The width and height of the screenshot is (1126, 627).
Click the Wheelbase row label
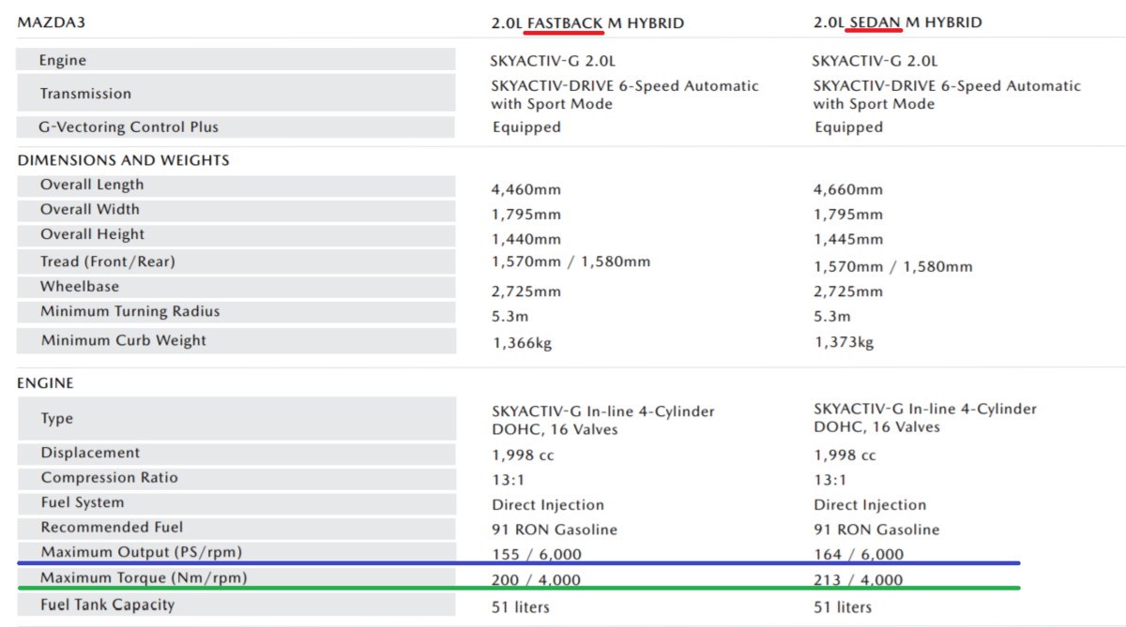(80, 286)
